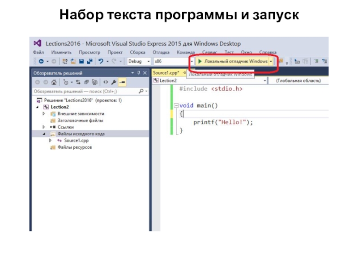This screenshot has height=268, width=358.
Task: Click the Save All toolbar icon
Action: pos(89,61)
